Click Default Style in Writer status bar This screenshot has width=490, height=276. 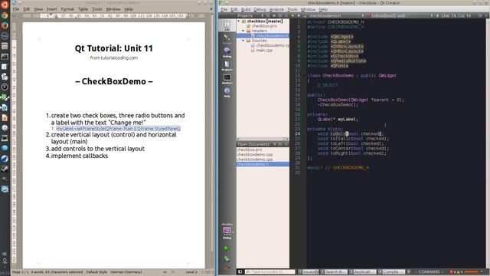tap(96, 272)
